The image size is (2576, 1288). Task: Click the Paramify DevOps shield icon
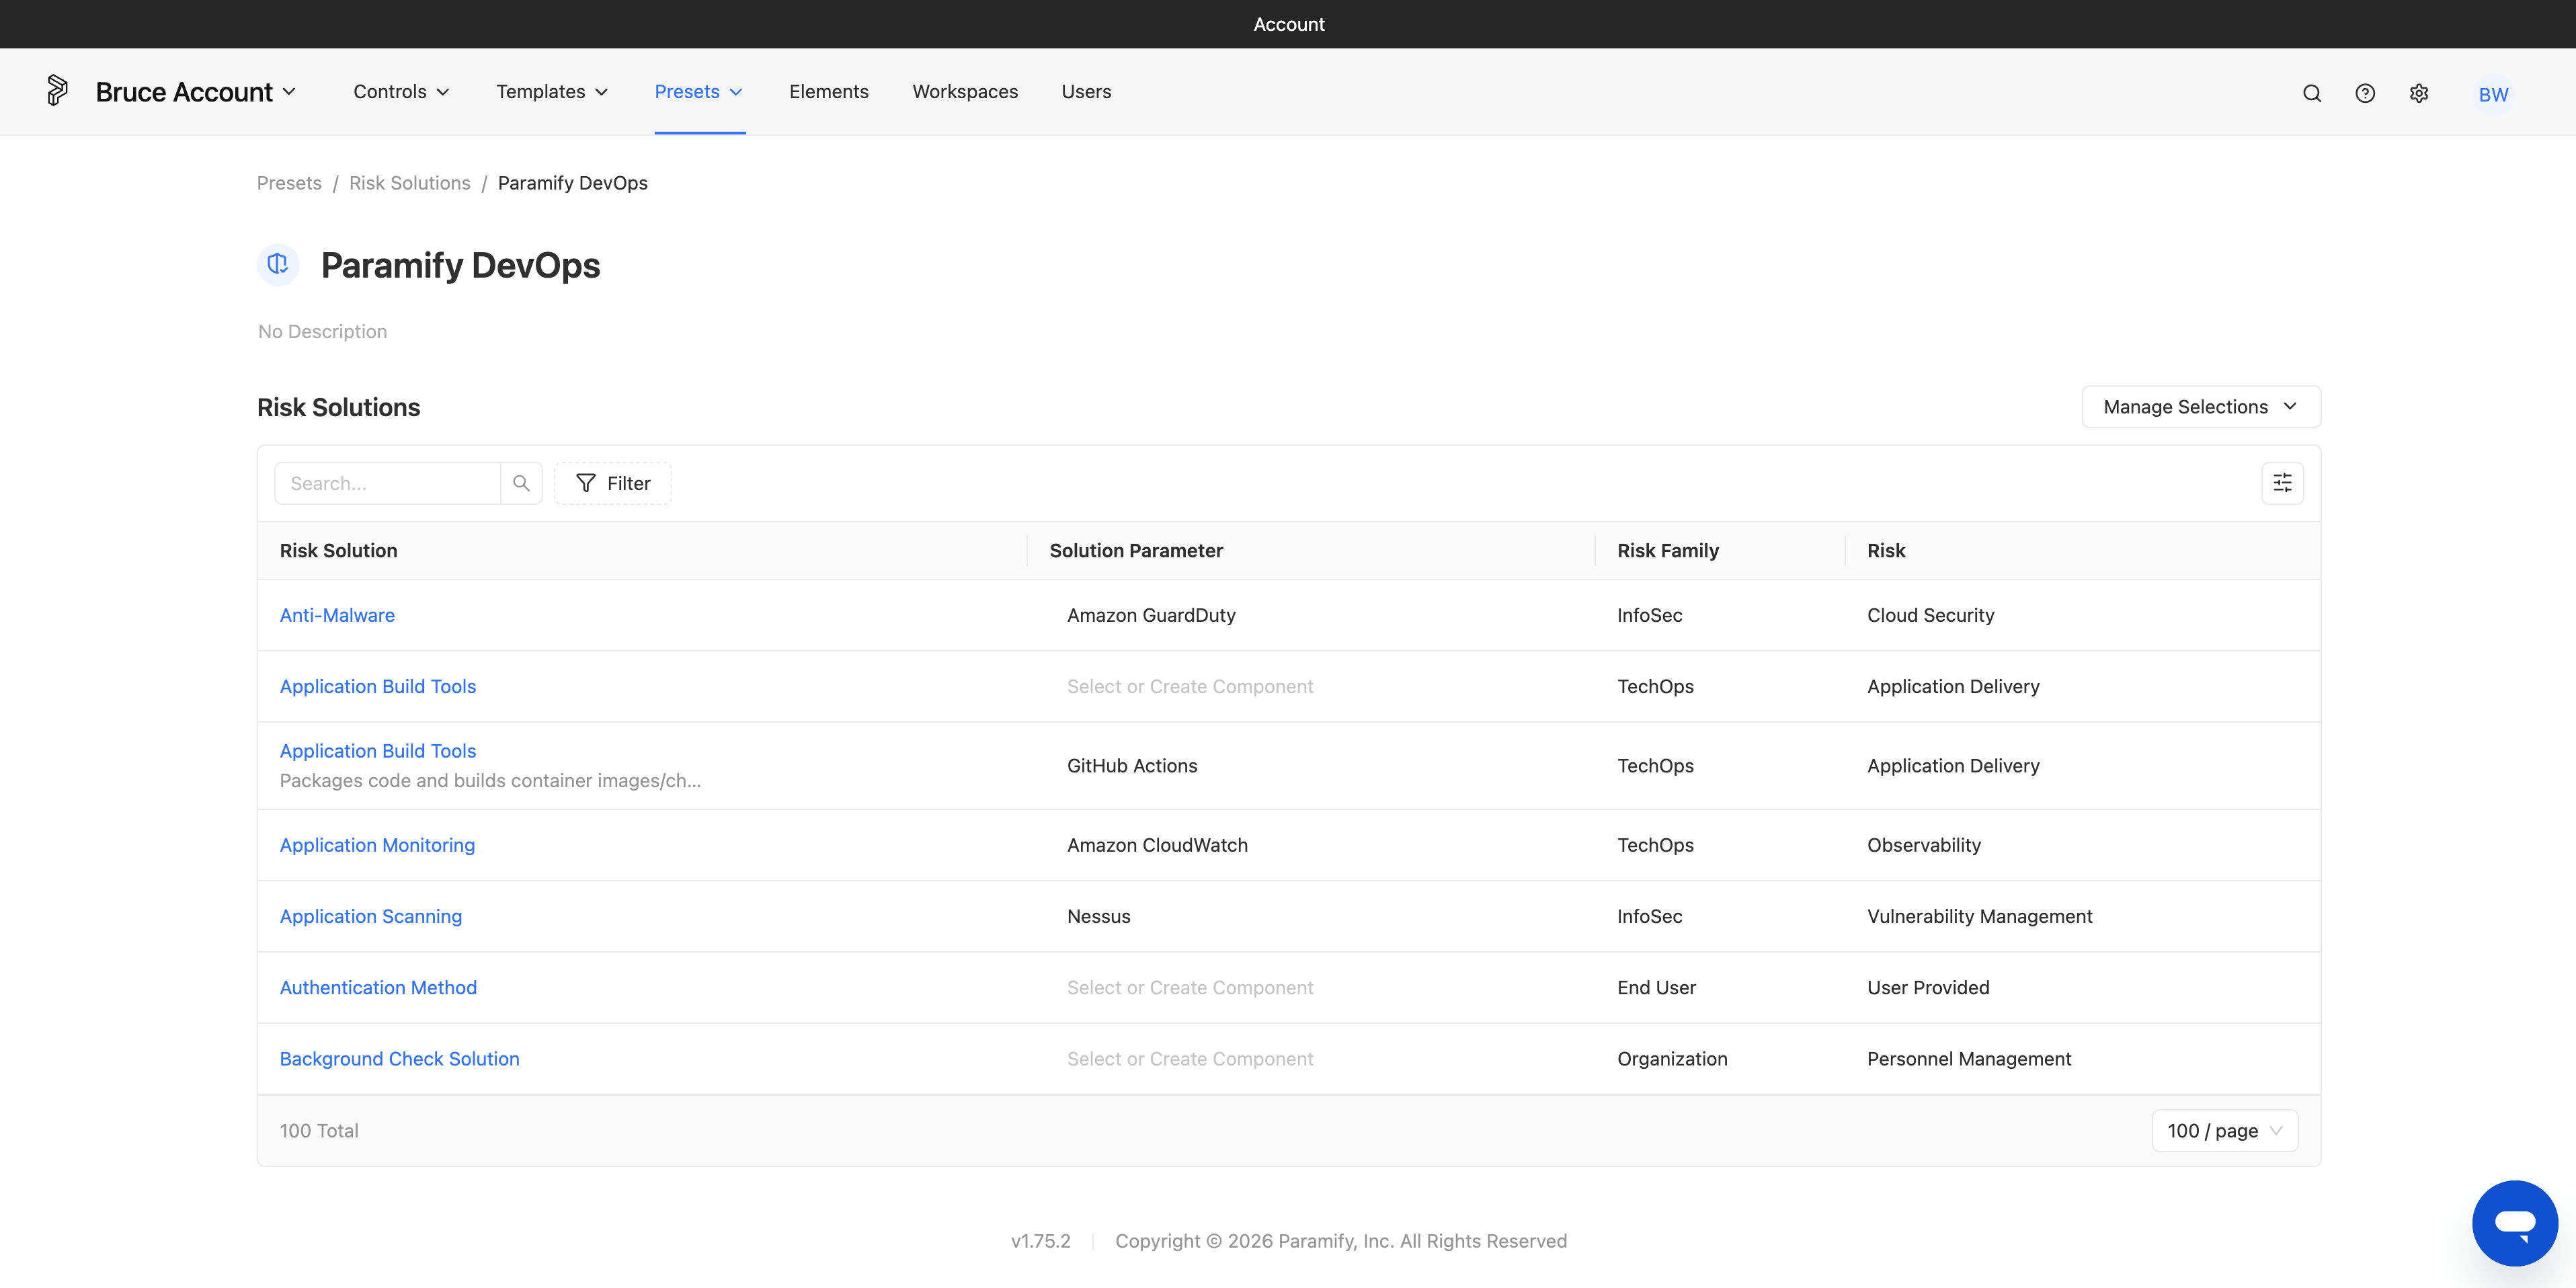point(278,264)
